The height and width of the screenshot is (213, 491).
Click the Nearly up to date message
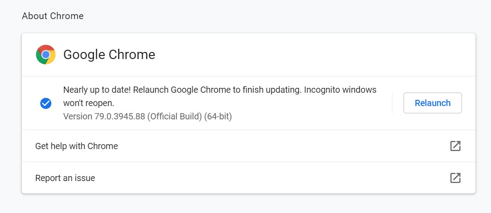98,90
